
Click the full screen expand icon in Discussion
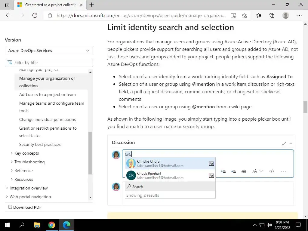[x=284, y=143]
